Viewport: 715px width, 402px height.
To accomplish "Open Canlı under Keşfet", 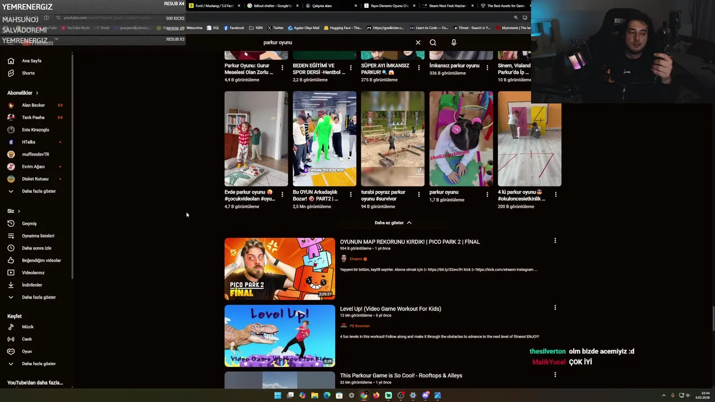I will coord(26,339).
